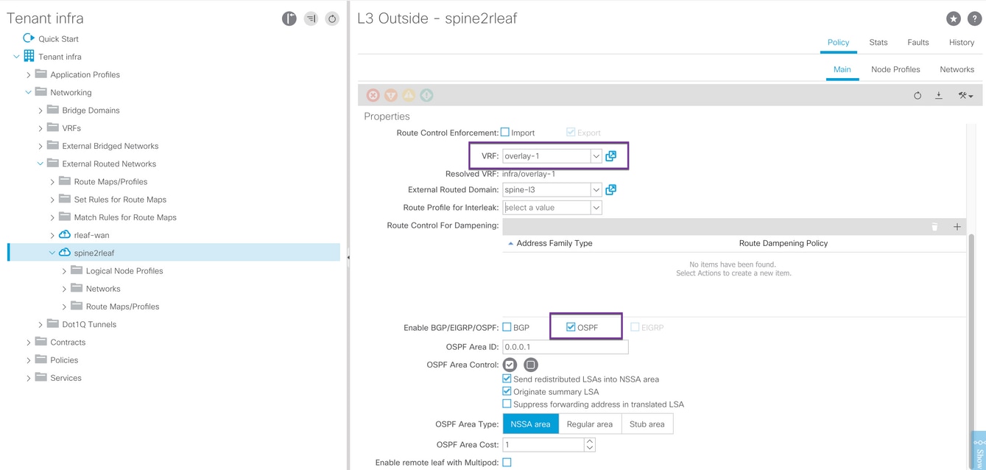Click tenant tree refresh icon in navigation header
Screen dimensions: 986x470
332,19
